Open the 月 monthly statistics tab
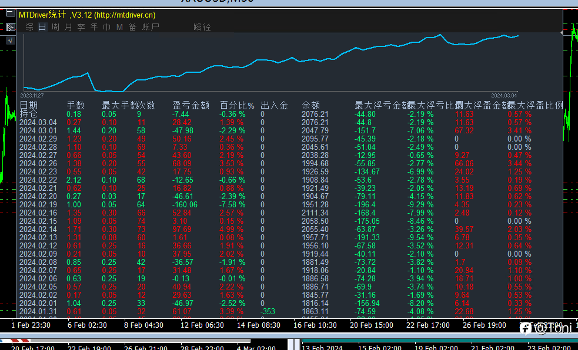This screenshot has height=350, width=578. (68, 27)
